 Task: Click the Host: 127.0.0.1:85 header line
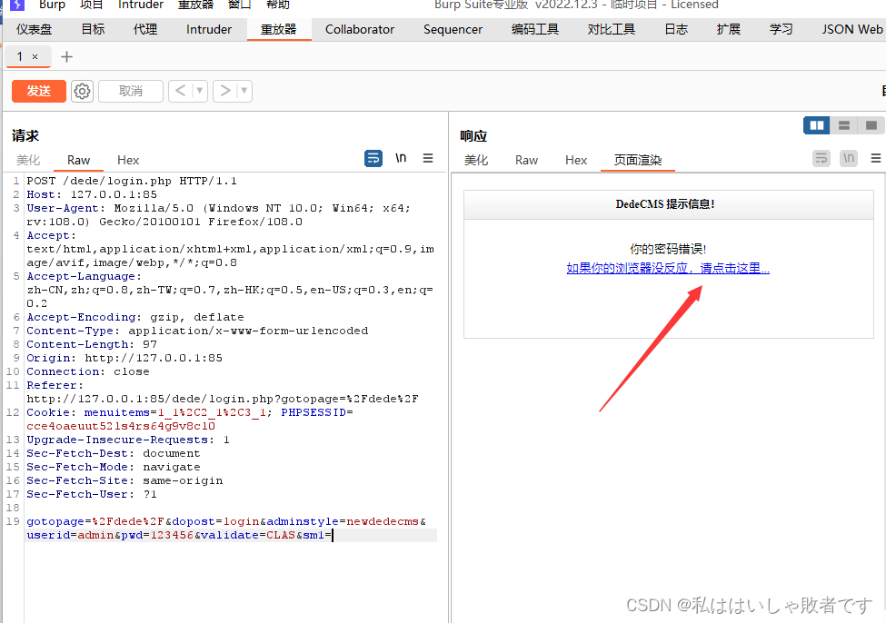92,194
